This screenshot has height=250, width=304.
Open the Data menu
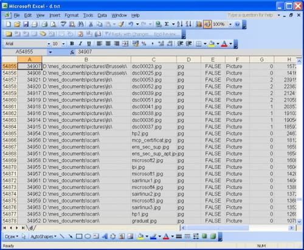pos(102,15)
